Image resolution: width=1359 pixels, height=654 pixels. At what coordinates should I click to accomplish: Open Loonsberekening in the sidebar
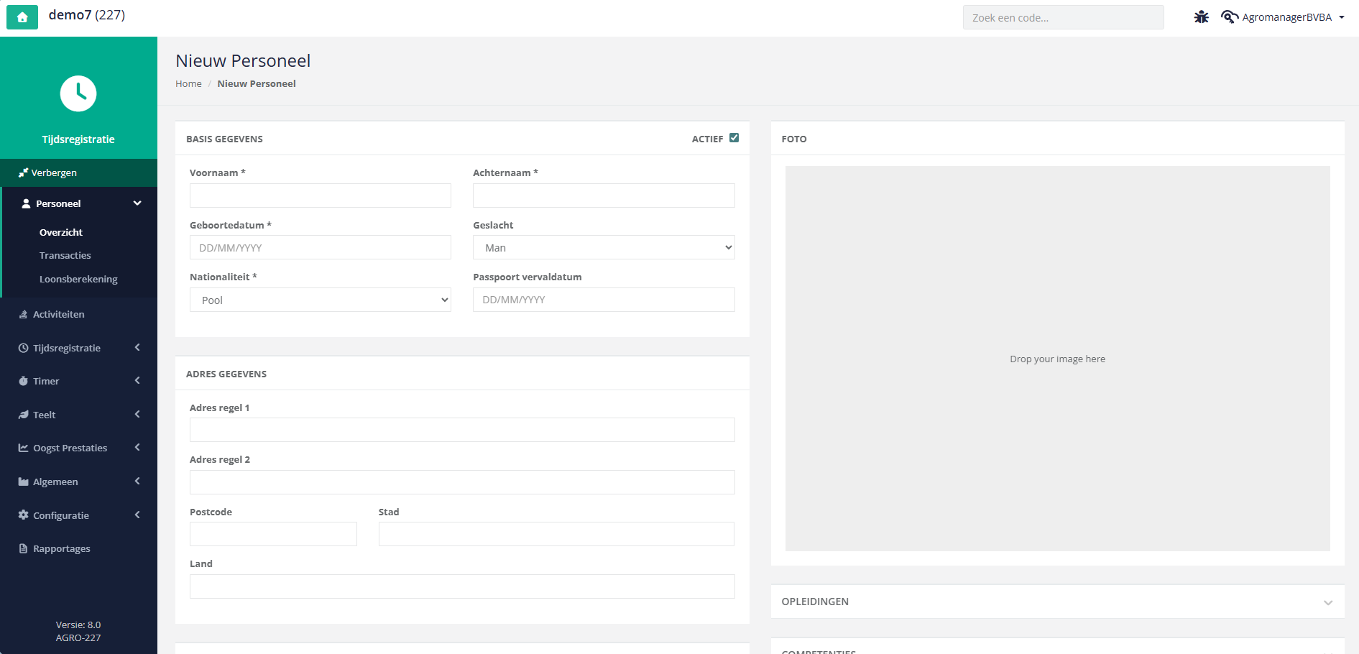pyautogui.click(x=78, y=279)
